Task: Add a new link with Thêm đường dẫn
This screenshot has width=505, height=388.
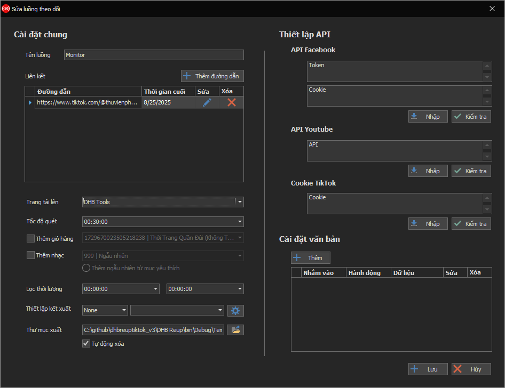Action: (x=212, y=76)
